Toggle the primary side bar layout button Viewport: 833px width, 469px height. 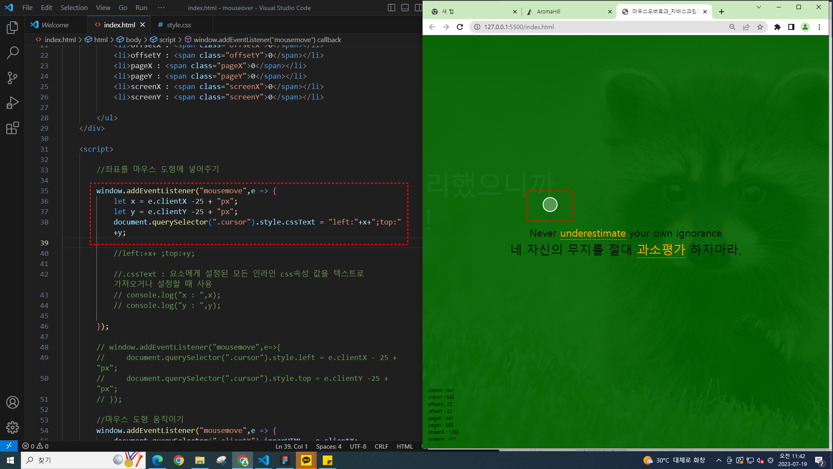click(391, 8)
